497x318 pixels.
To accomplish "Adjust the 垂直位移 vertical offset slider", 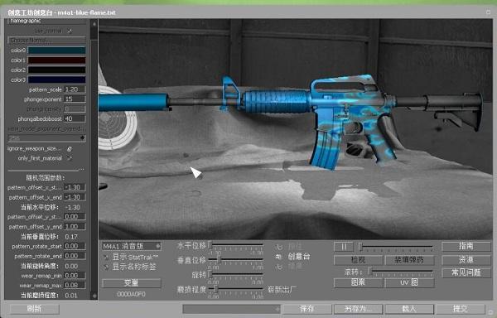I will coord(236,260).
